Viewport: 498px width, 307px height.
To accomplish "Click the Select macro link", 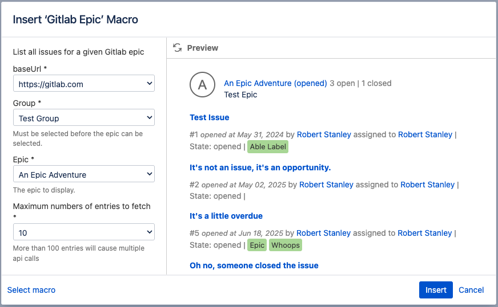I will [x=31, y=290].
